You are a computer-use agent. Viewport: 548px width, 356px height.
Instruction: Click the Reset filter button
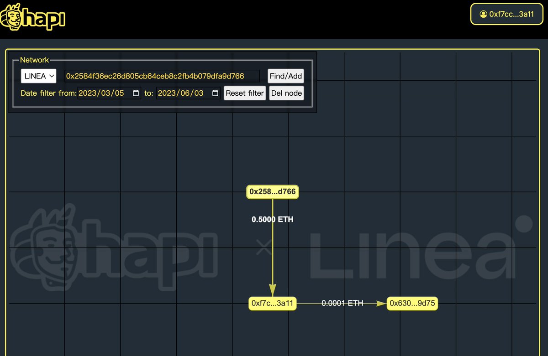[245, 93]
